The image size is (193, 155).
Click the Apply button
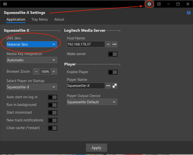[96, 148]
